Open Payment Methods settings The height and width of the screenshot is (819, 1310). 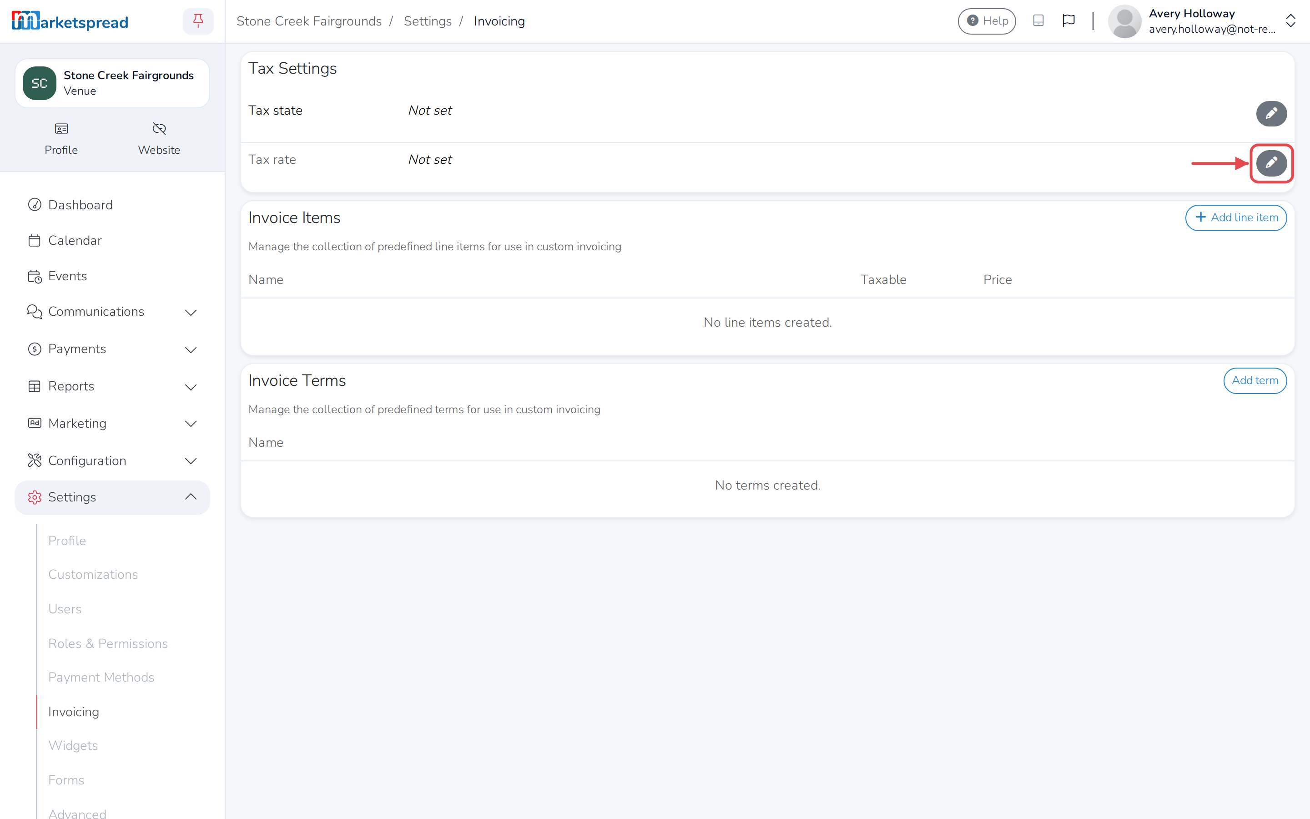point(101,677)
